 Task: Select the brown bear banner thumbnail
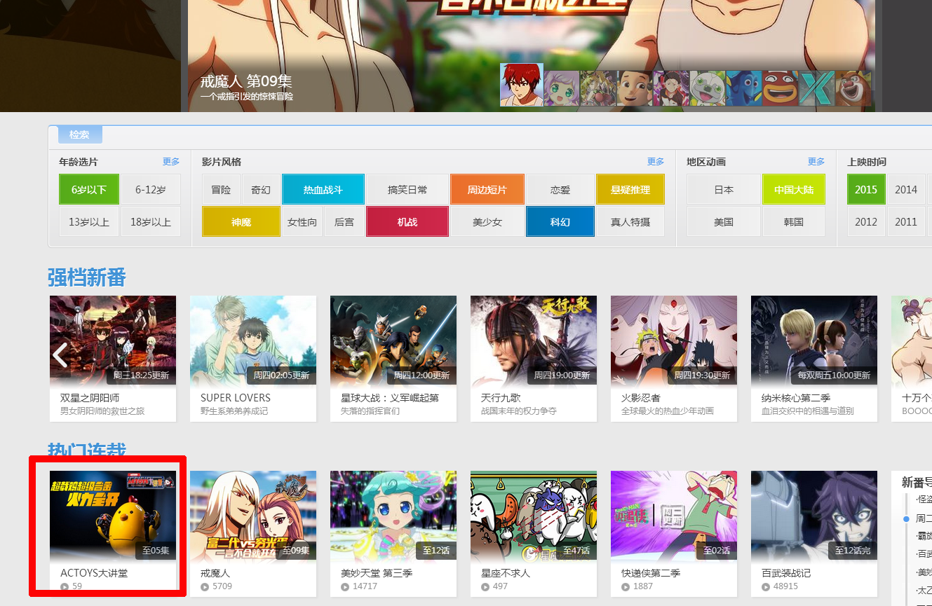(853, 88)
